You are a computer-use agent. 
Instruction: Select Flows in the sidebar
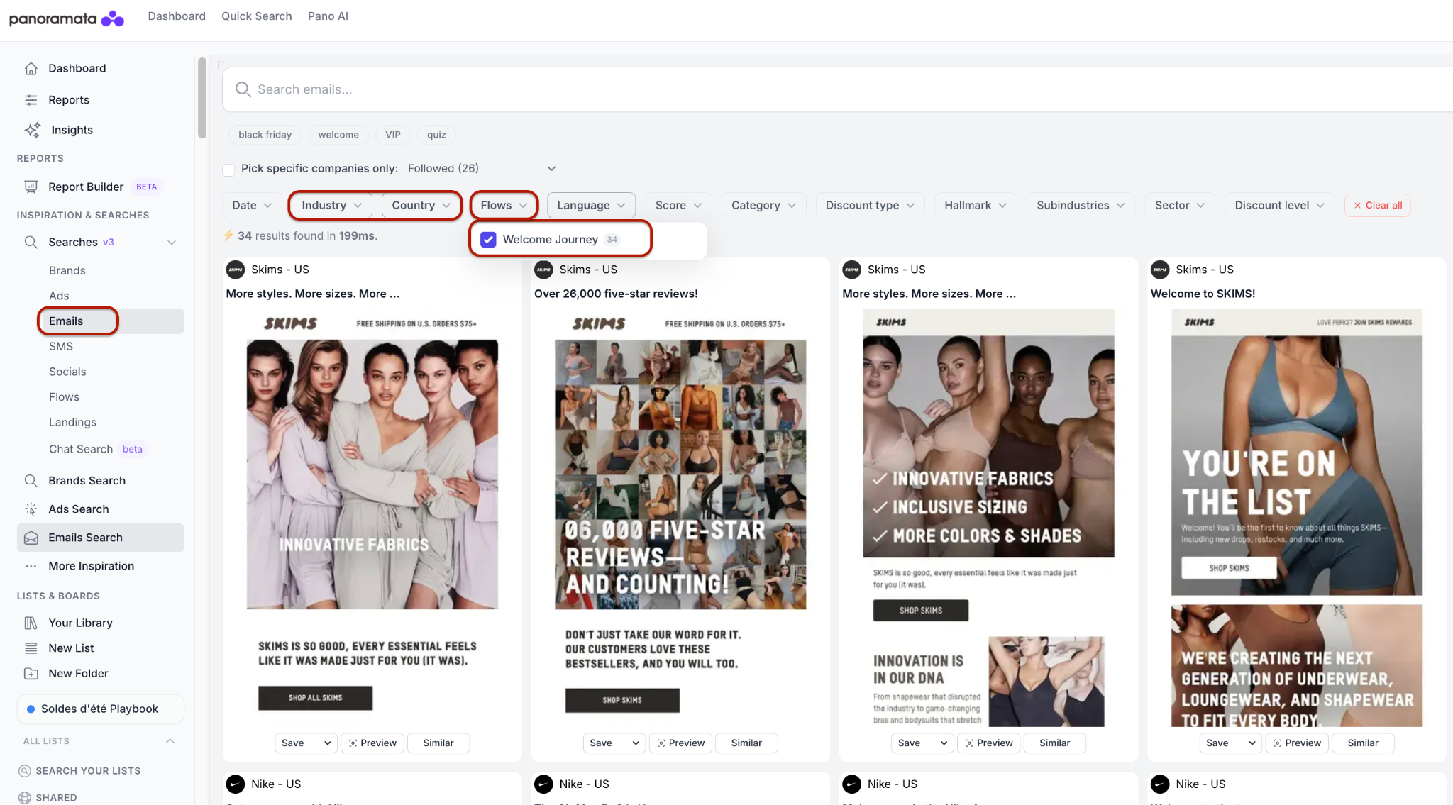(x=64, y=397)
